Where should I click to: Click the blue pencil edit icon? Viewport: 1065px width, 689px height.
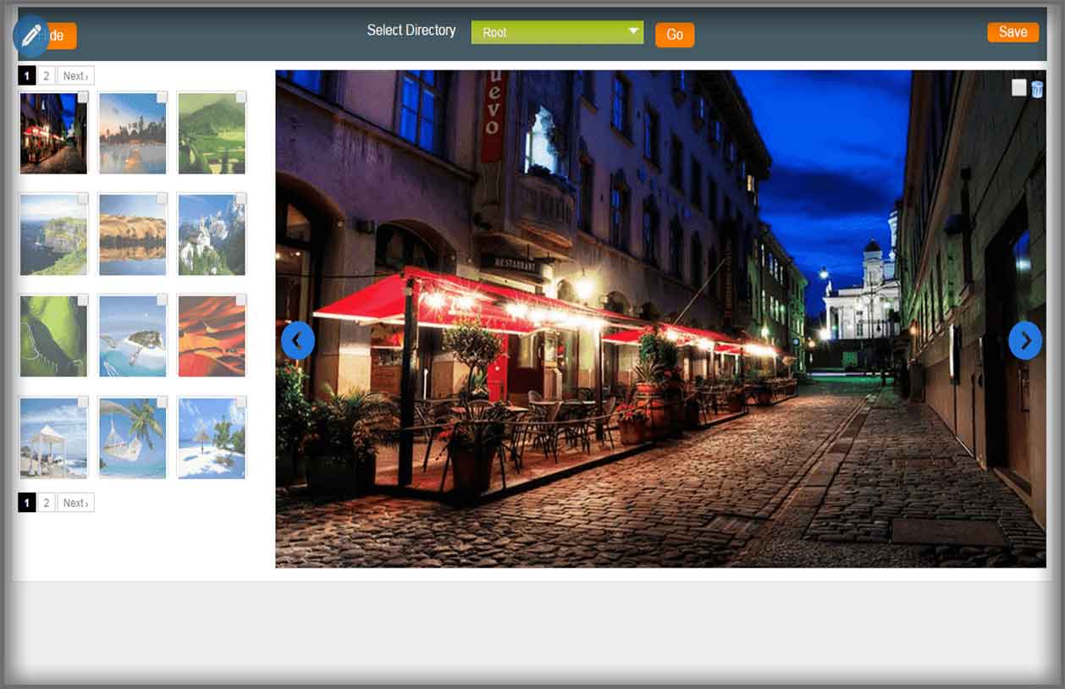click(31, 36)
